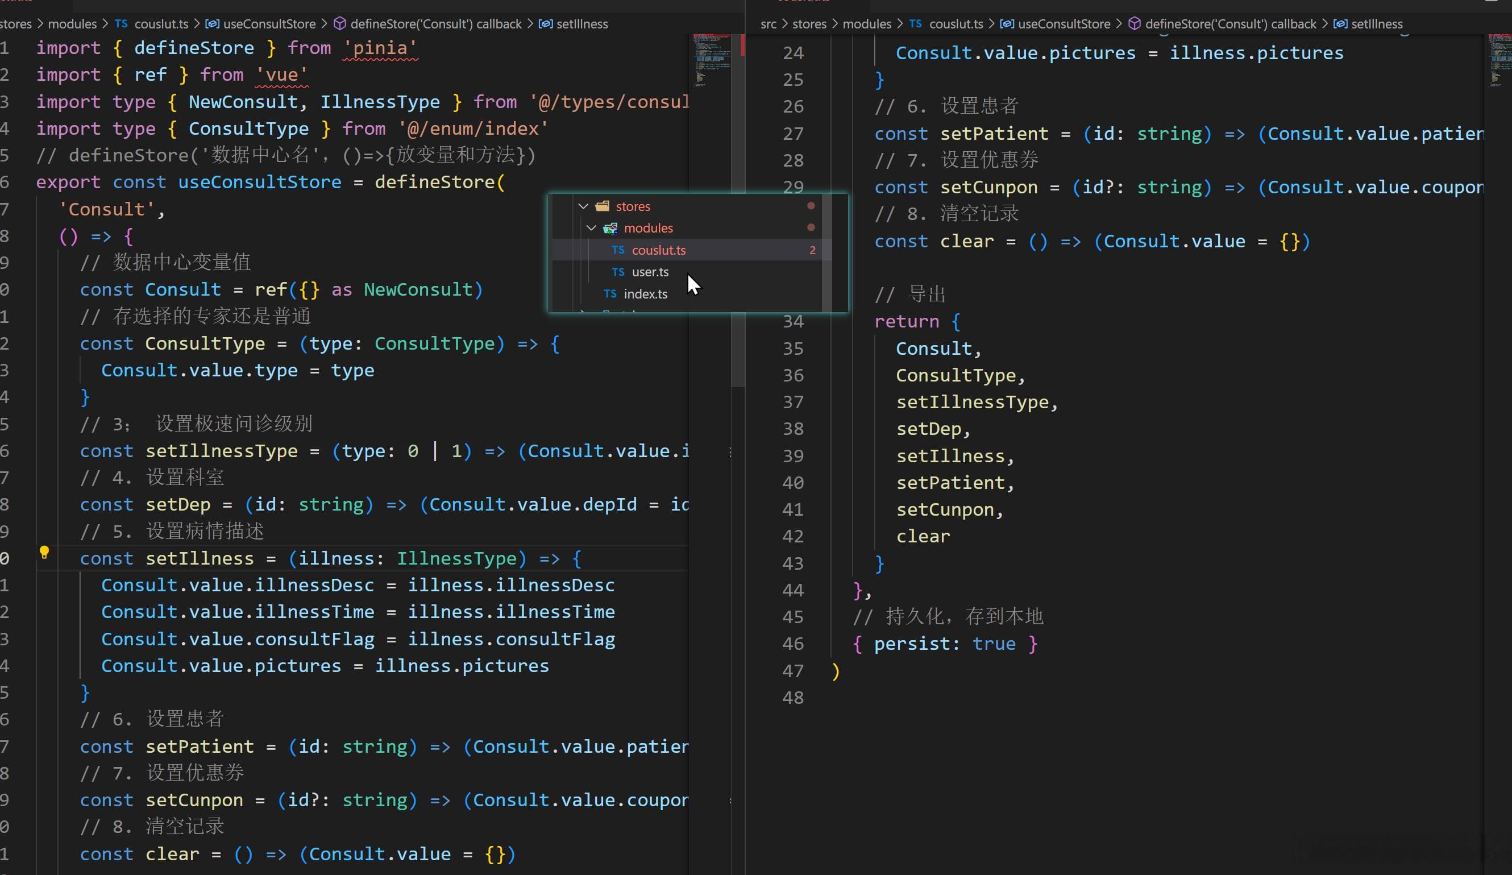
Task: Open the modules breadcrumb dropdown in left editor
Action: click(x=72, y=24)
